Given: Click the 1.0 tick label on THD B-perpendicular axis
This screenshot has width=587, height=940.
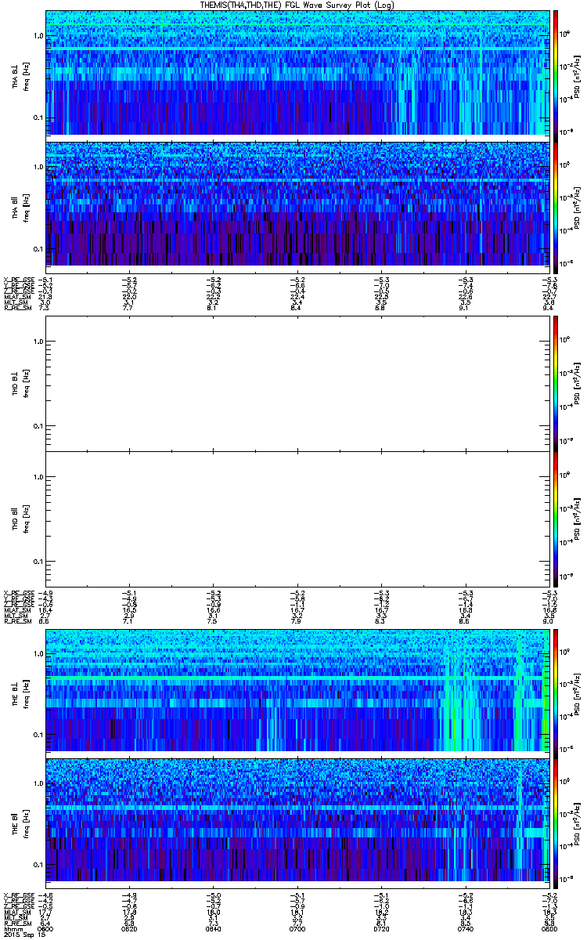Looking at the screenshot, I should click(38, 341).
